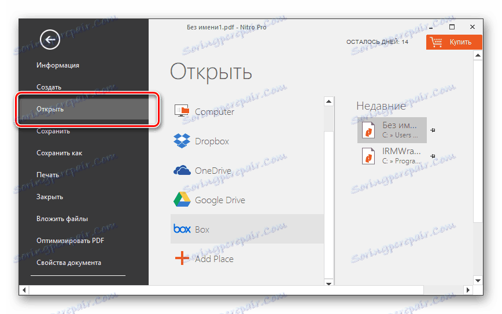Open recent file path C: » Progra...
Image resolution: width=502 pixels, height=314 pixels.
point(401,161)
